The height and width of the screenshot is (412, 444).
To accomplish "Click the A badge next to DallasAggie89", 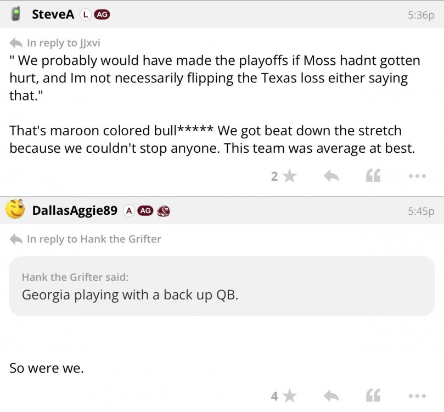I will pyautogui.click(x=128, y=210).
